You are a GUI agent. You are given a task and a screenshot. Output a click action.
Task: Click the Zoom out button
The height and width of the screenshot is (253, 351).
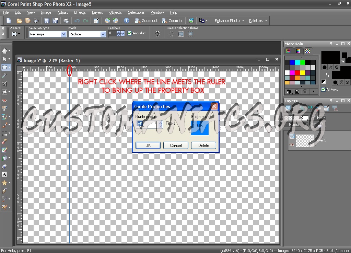point(147,21)
